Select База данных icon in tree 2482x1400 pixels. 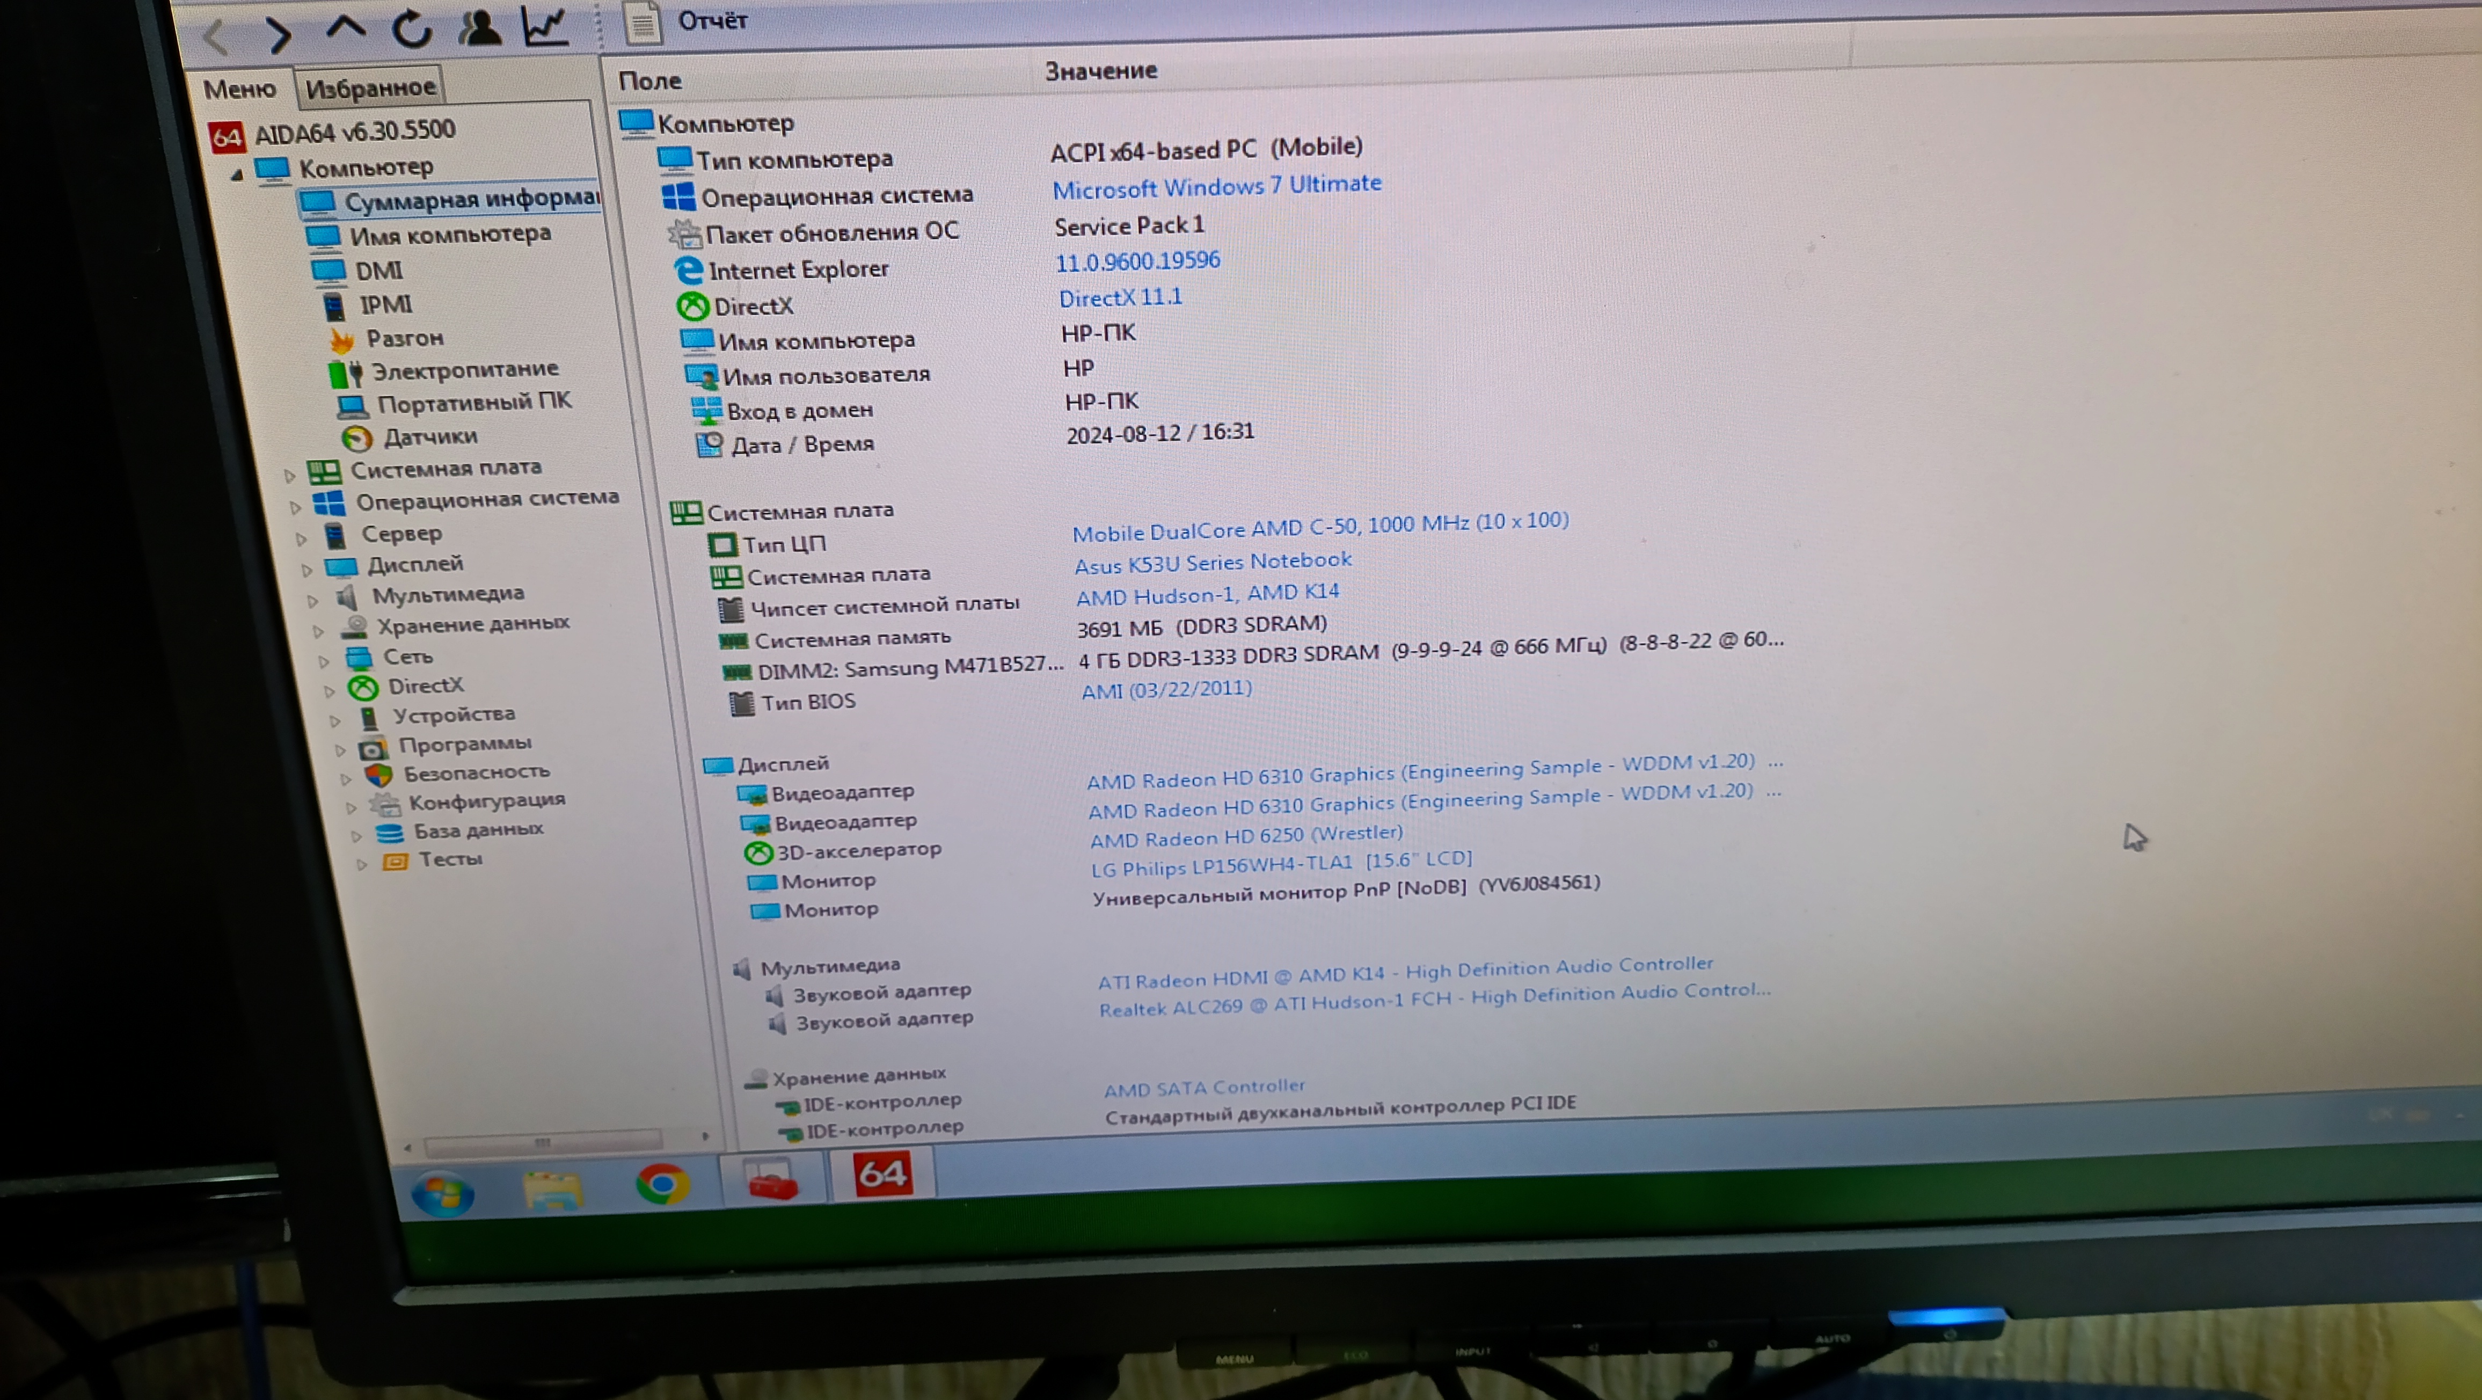[389, 834]
